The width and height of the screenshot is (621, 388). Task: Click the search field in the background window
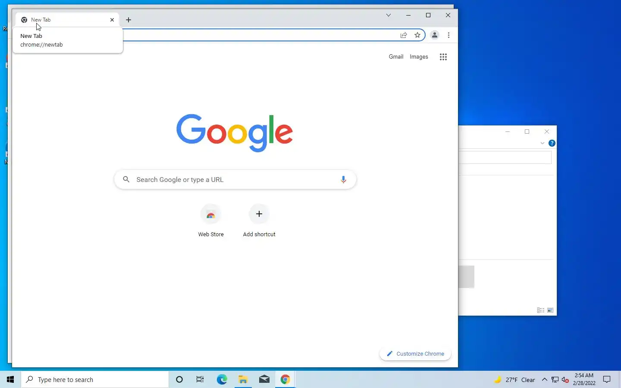click(505, 157)
